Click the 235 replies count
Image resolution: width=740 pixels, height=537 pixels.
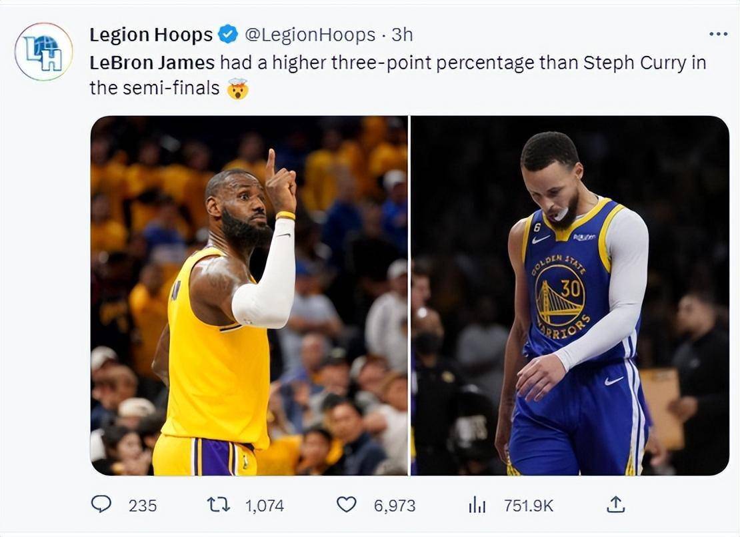143,506
